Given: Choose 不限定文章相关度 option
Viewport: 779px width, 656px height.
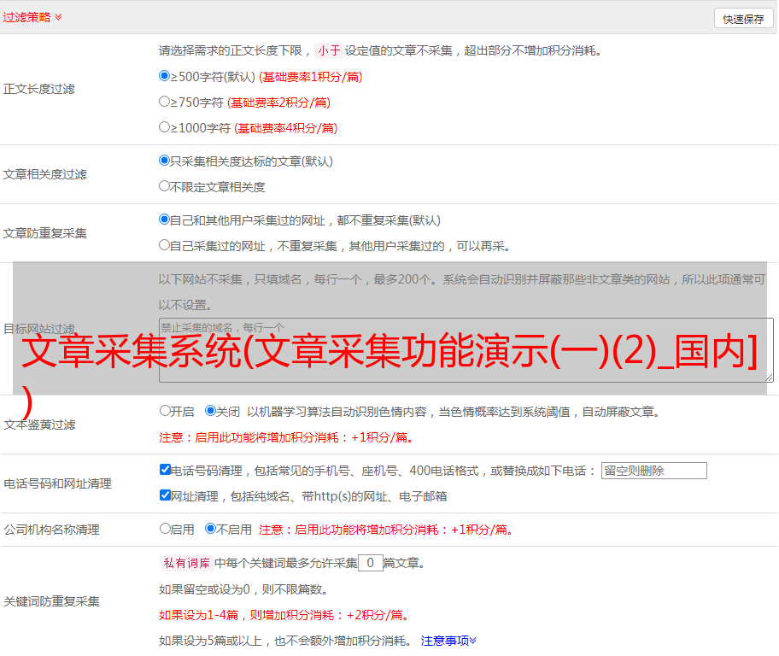Looking at the screenshot, I should point(165,186).
